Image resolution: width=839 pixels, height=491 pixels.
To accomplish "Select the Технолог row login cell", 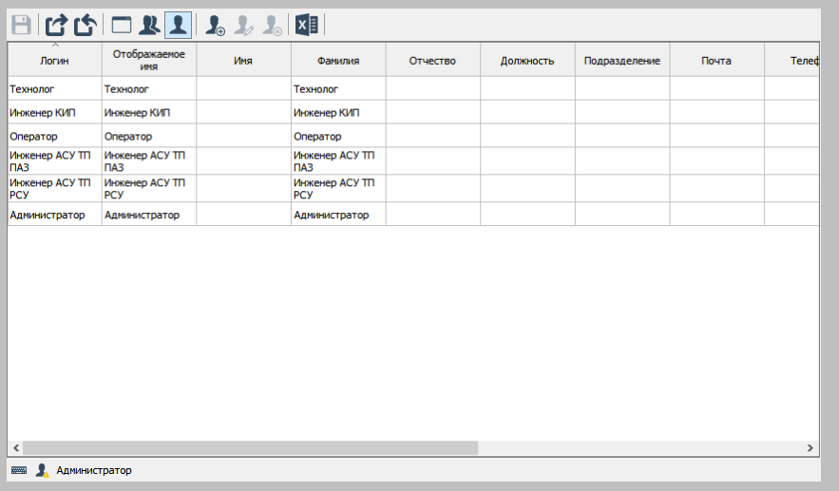I will click(54, 88).
